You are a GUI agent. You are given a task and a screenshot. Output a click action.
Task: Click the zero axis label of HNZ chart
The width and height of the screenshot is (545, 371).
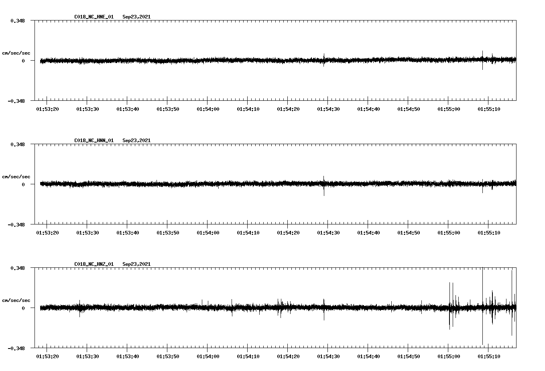click(23, 308)
